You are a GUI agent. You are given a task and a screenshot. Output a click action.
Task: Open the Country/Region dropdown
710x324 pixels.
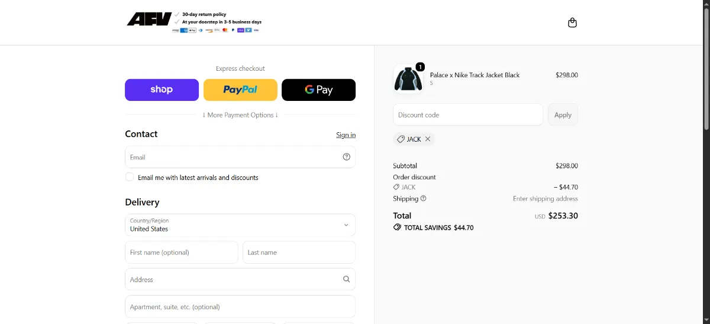240,225
